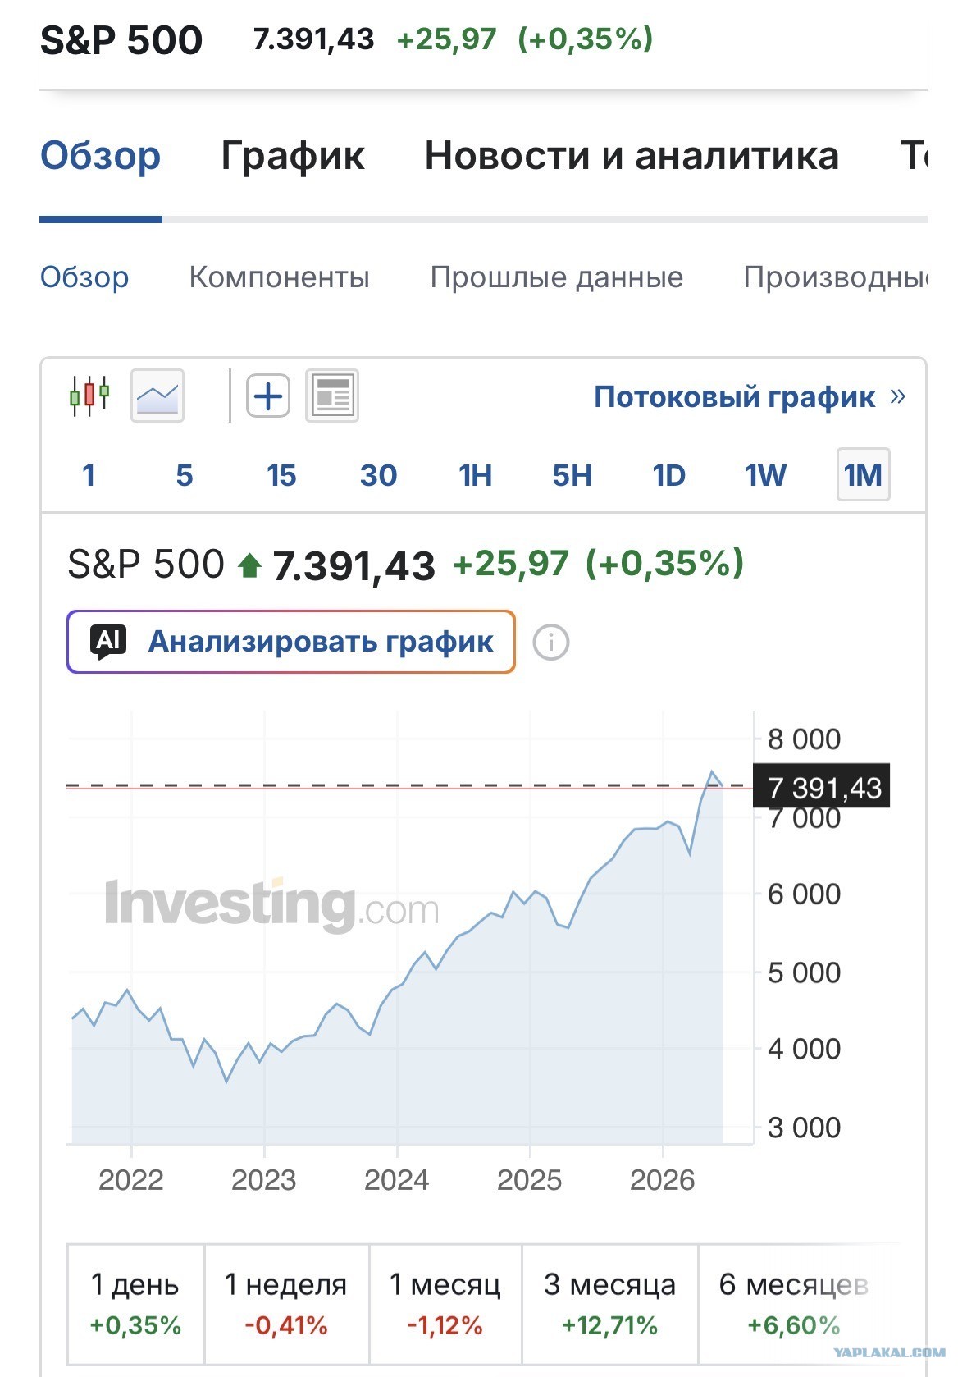Screen dimensions: 967x1377
Task: Click the info circle icon
Action: point(551,642)
